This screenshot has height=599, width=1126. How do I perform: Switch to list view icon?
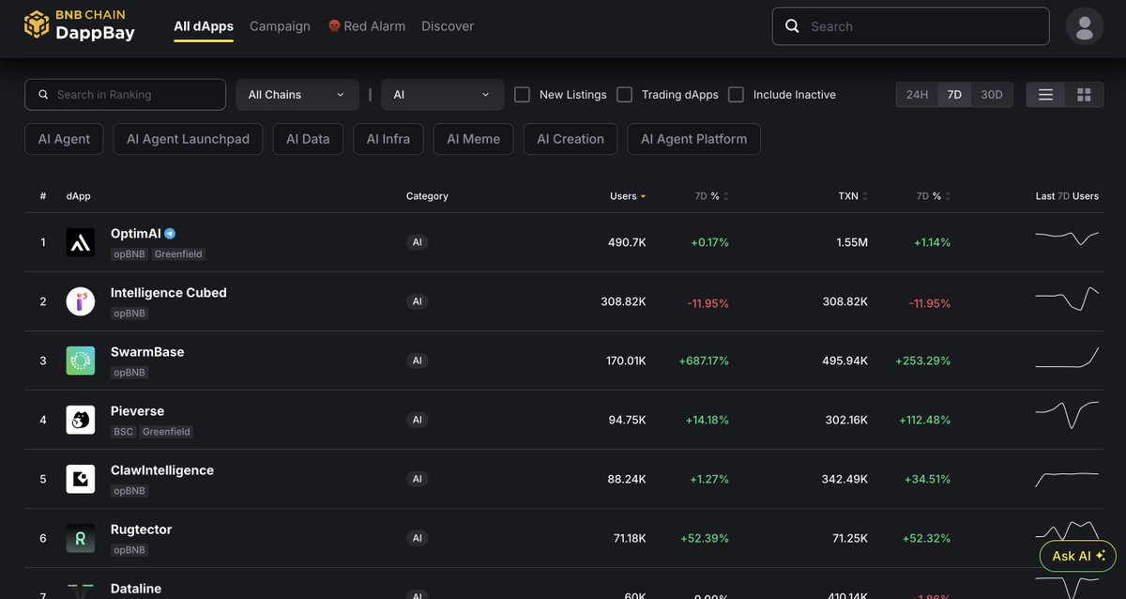point(1045,95)
